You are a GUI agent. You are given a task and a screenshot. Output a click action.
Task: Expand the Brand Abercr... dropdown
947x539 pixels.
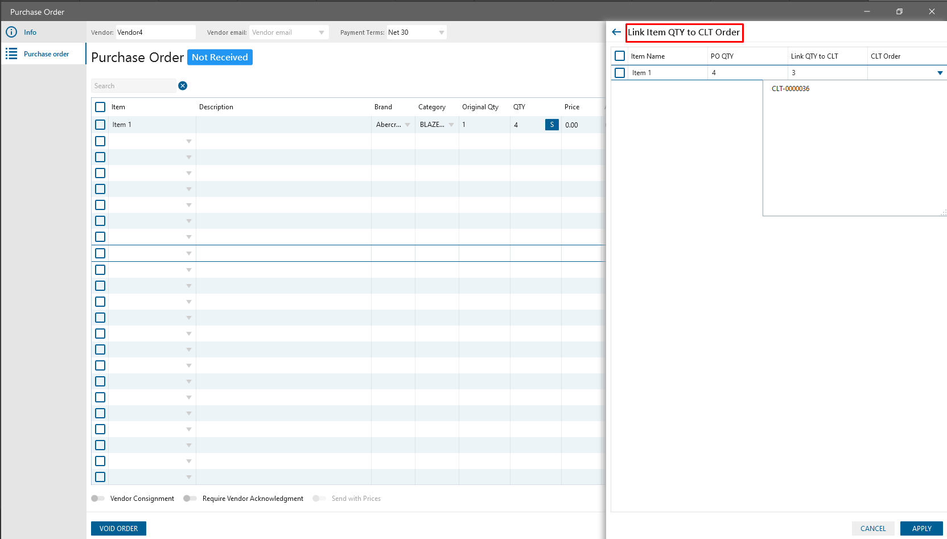(407, 125)
